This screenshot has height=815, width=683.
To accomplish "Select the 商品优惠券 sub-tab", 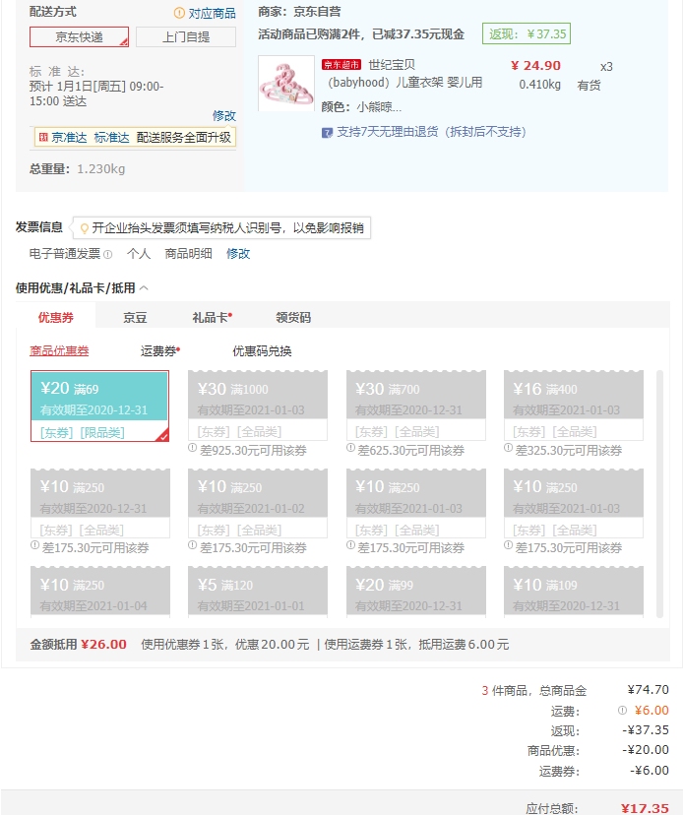I will coord(59,350).
